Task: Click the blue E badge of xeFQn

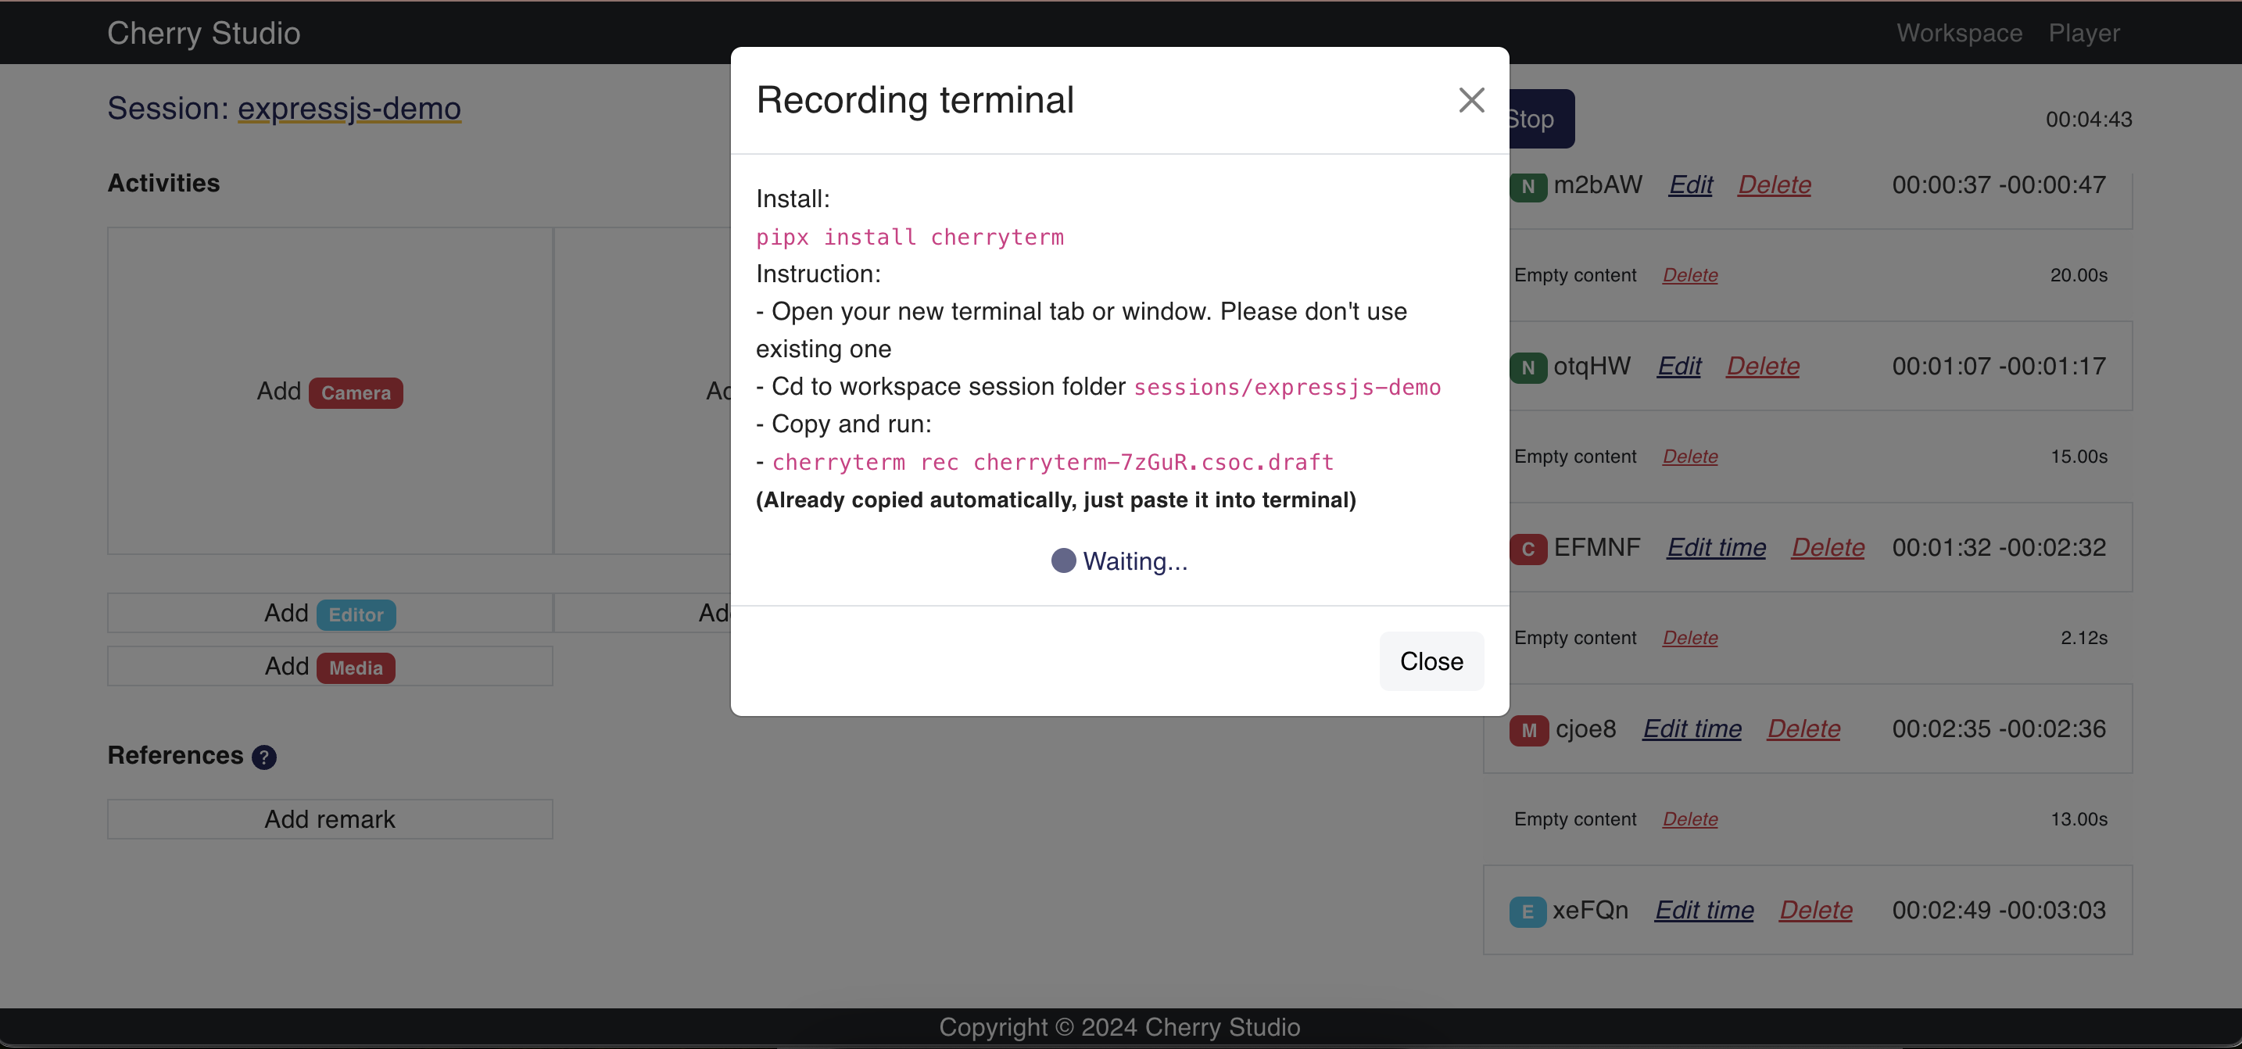Action: pos(1527,911)
